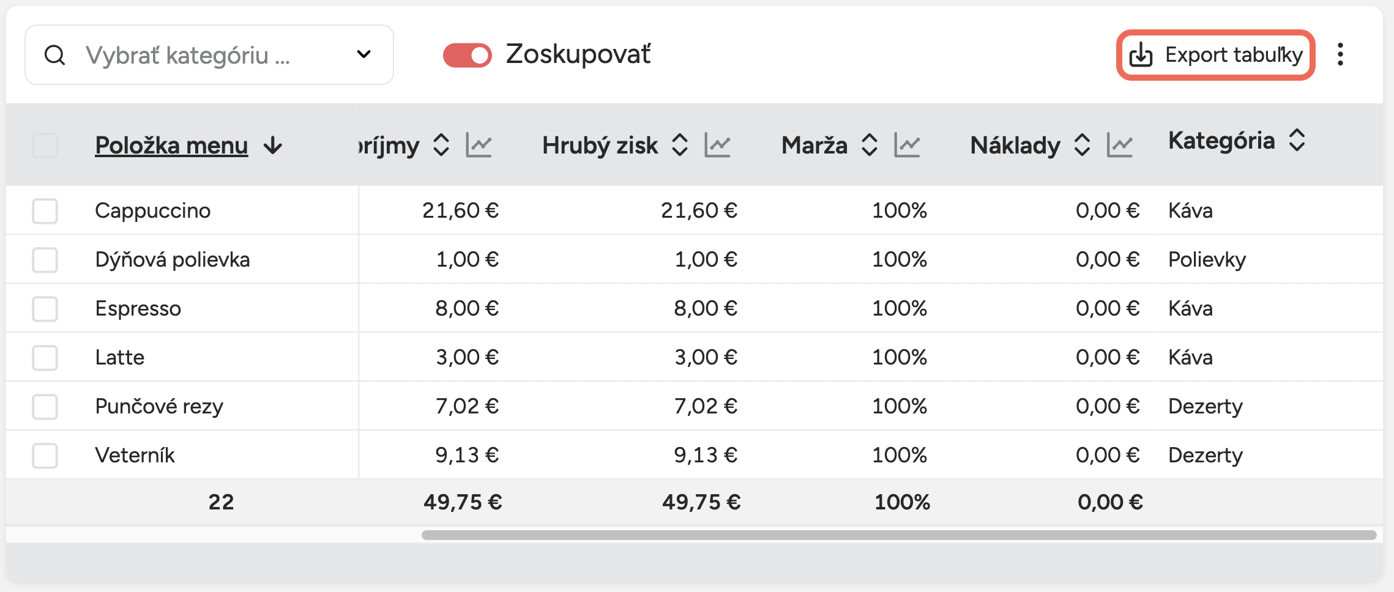Click the Export tabuľky button
The image size is (1394, 592).
click(1215, 55)
